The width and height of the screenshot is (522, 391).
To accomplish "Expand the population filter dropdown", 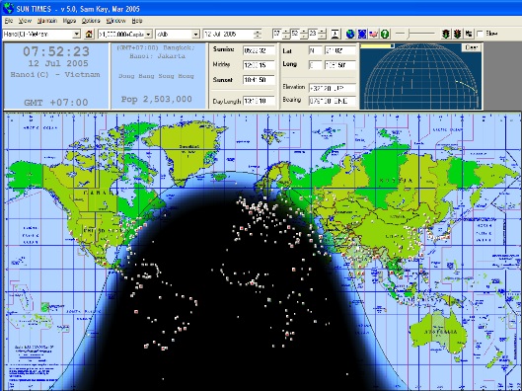I will (148, 34).
